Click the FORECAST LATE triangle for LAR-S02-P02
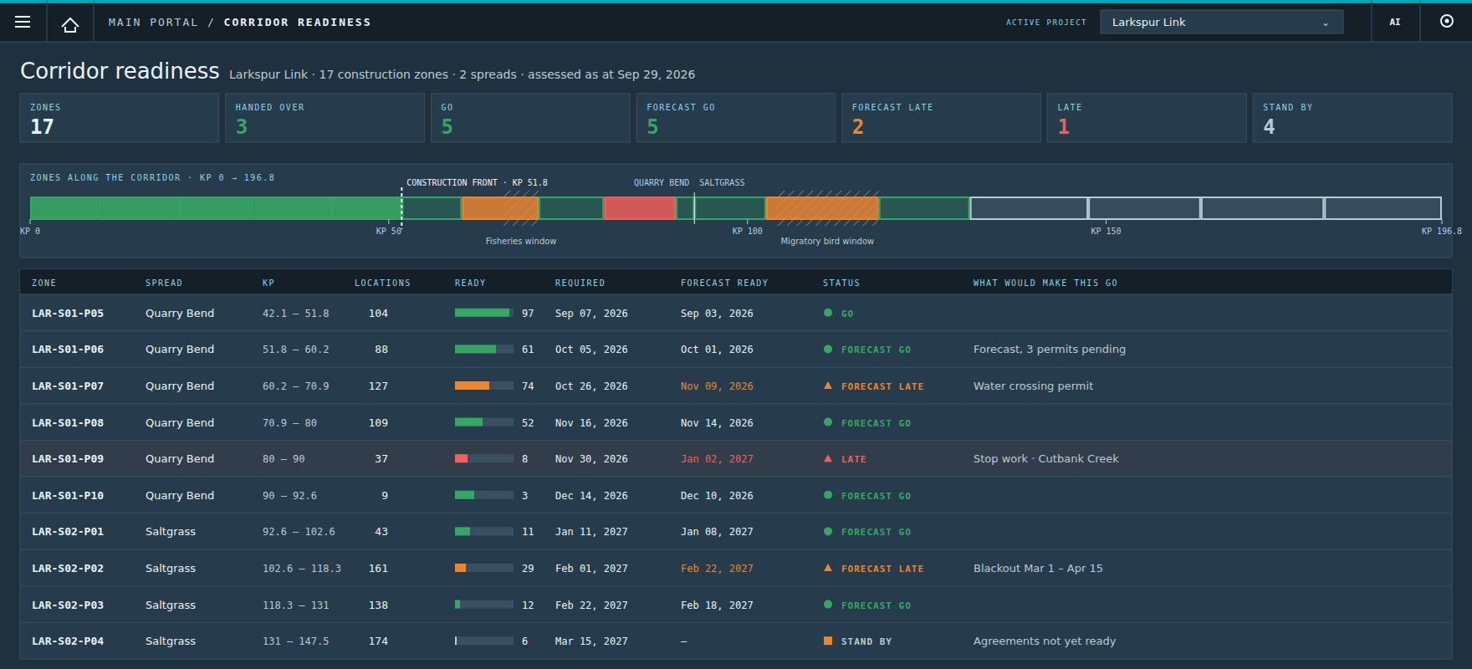Screen dimensions: 1472x669 click(x=828, y=568)
